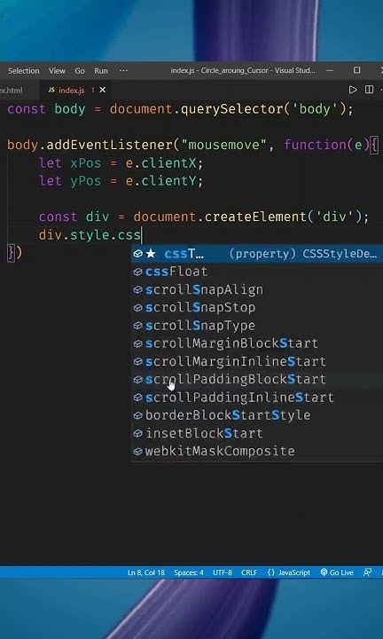383x639 pixels.
Task: Open the Run menu
Action: (x=101, y=71)
